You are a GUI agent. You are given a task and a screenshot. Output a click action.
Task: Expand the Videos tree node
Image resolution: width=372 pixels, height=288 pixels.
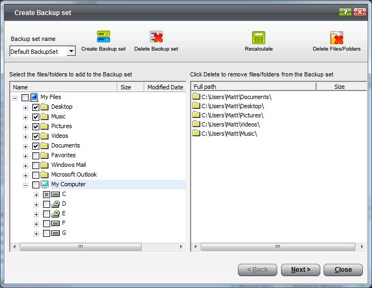[25, 137]
